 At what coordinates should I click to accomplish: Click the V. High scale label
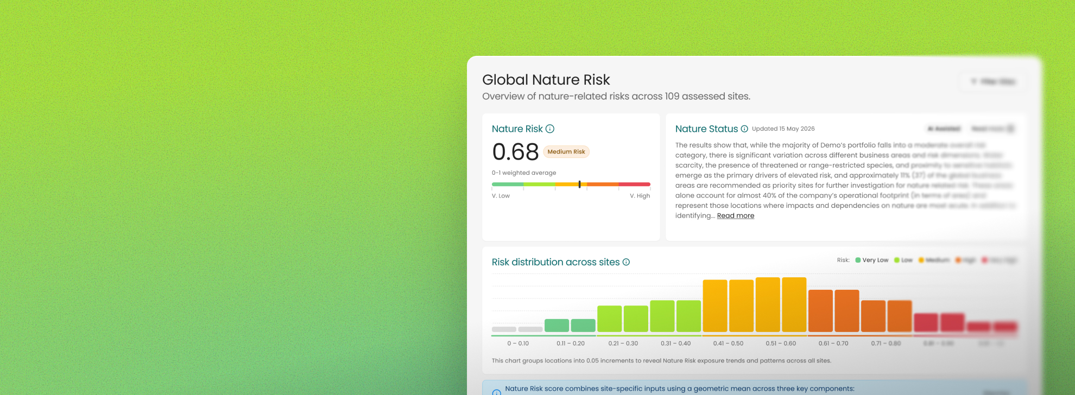[640, 196]
